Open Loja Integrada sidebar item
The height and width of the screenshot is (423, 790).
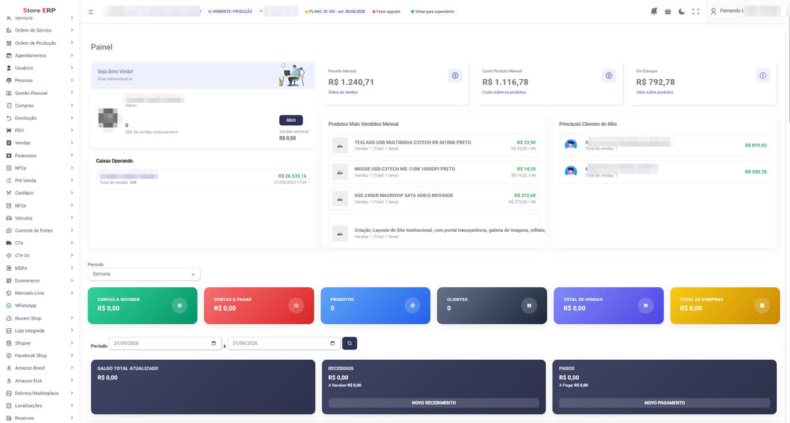[39, 331]
